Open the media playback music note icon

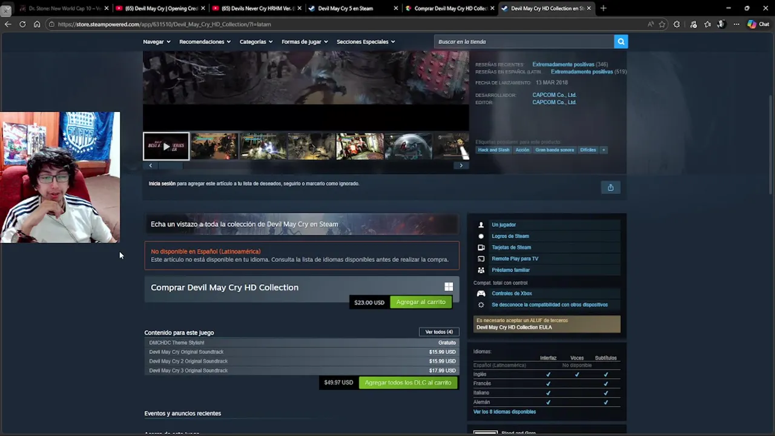pos(693,24)
